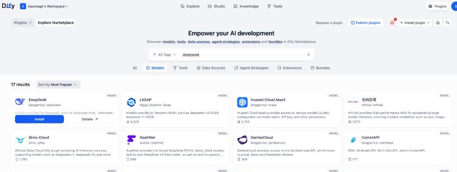The height and width of the screenshot is (172, 457).
Task: Click the Publish plugins button
Action: pyautogui.click(x=365, y=22)
